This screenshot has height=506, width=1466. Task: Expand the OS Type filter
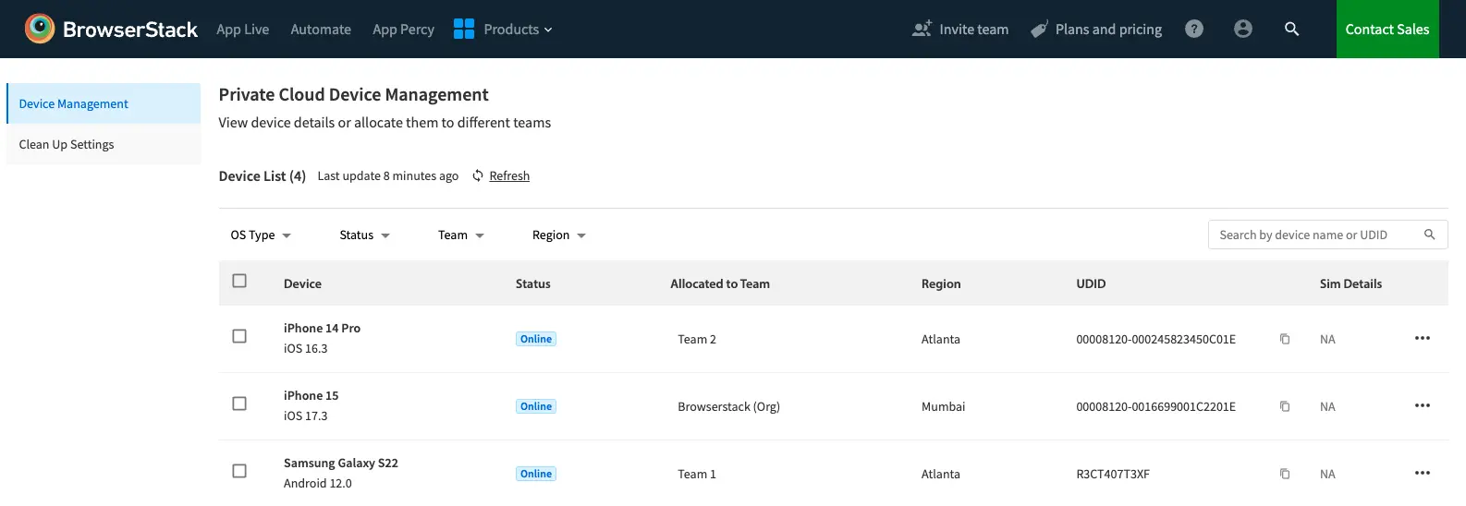[261, 235]
